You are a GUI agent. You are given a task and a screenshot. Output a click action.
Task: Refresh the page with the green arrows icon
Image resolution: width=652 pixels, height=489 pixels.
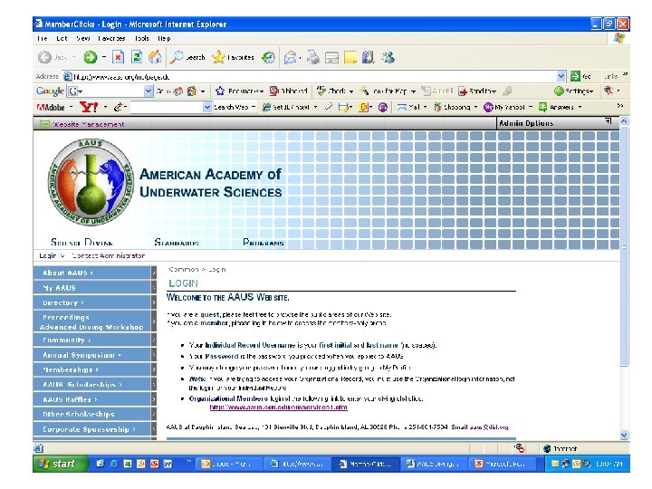point(137,57)
